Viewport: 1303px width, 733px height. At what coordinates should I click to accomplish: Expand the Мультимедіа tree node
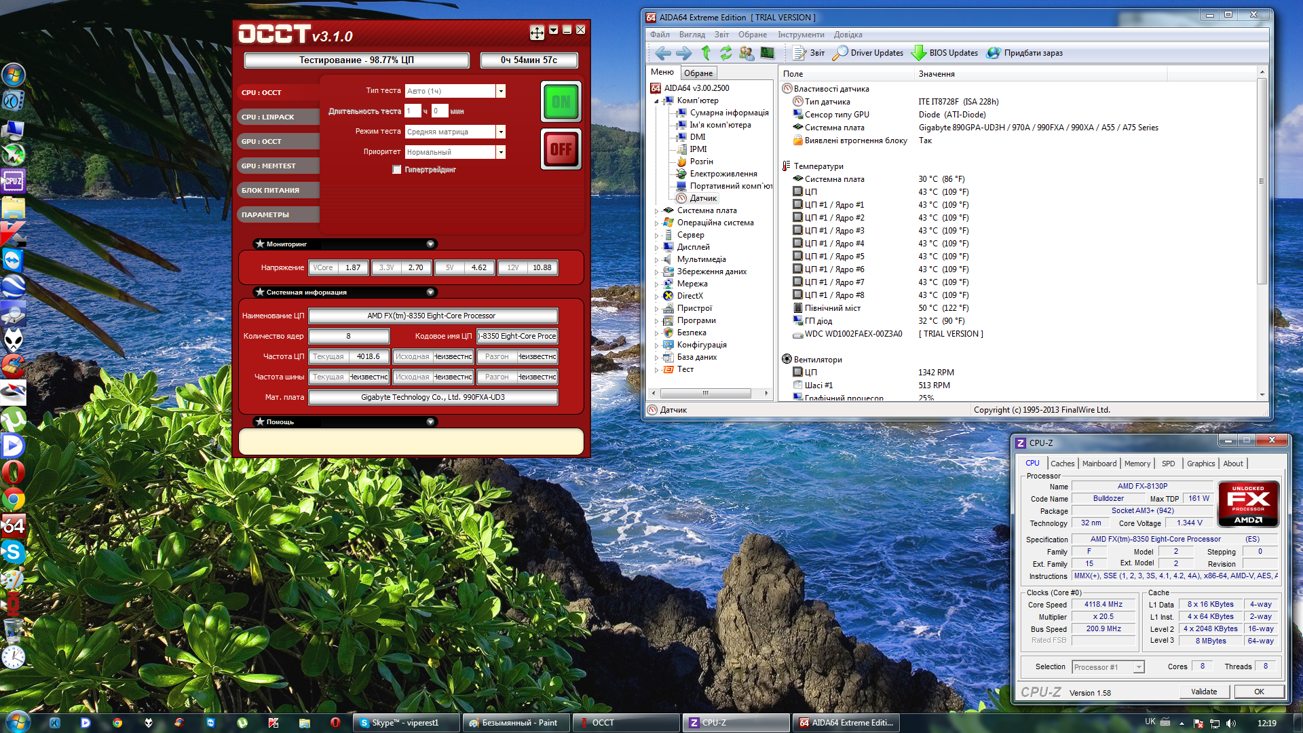pyautogui.click(x=656, y=260)
